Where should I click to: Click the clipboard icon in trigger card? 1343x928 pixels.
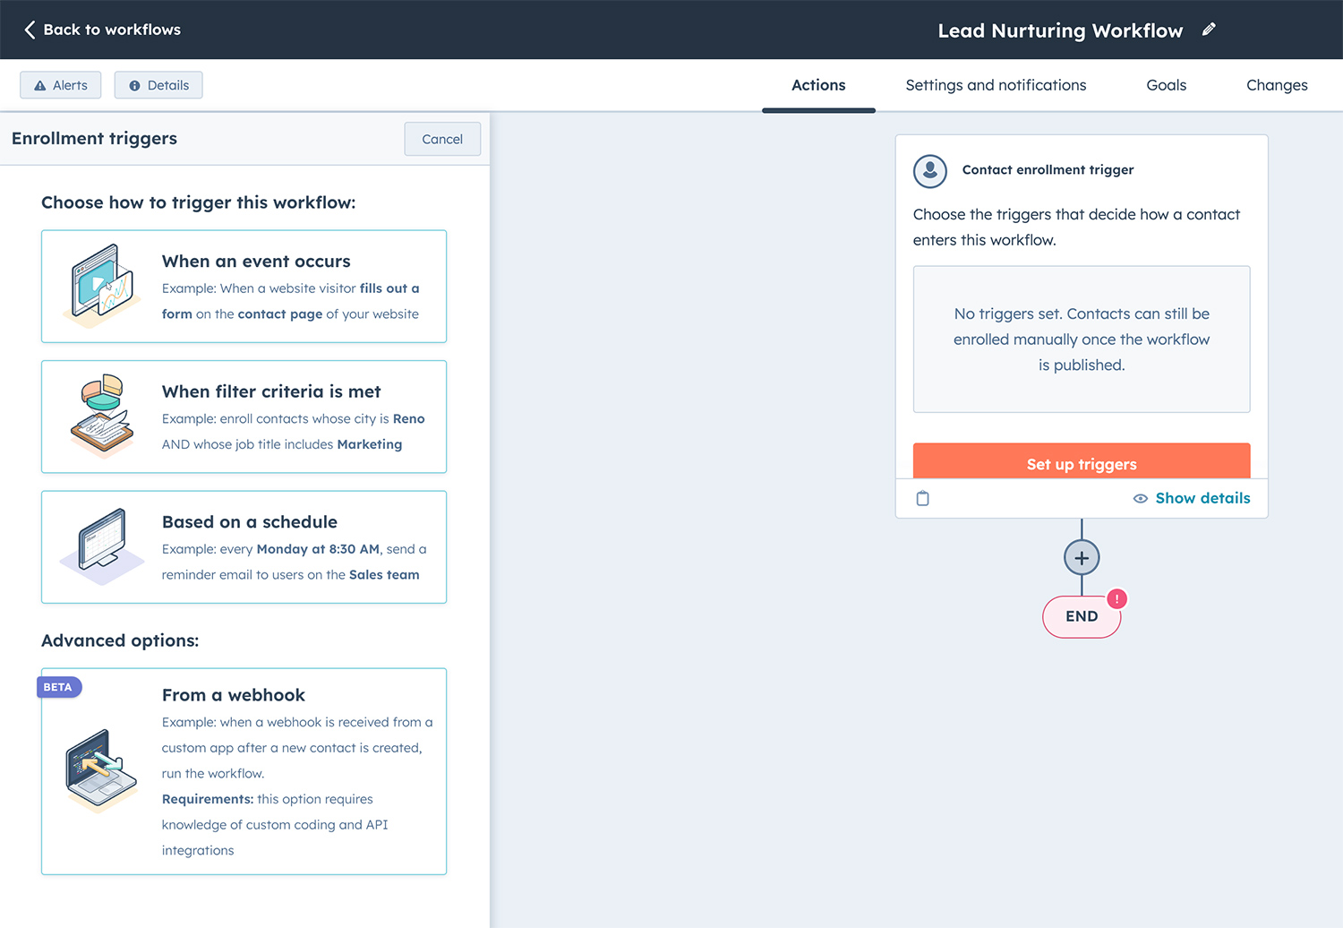tap(922, 498)
